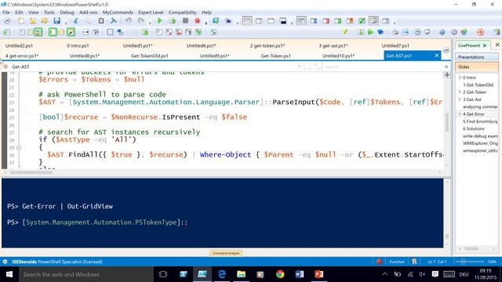Open Chrome from the taskbar
Screen dimensions: 502x282
point(280,274)
